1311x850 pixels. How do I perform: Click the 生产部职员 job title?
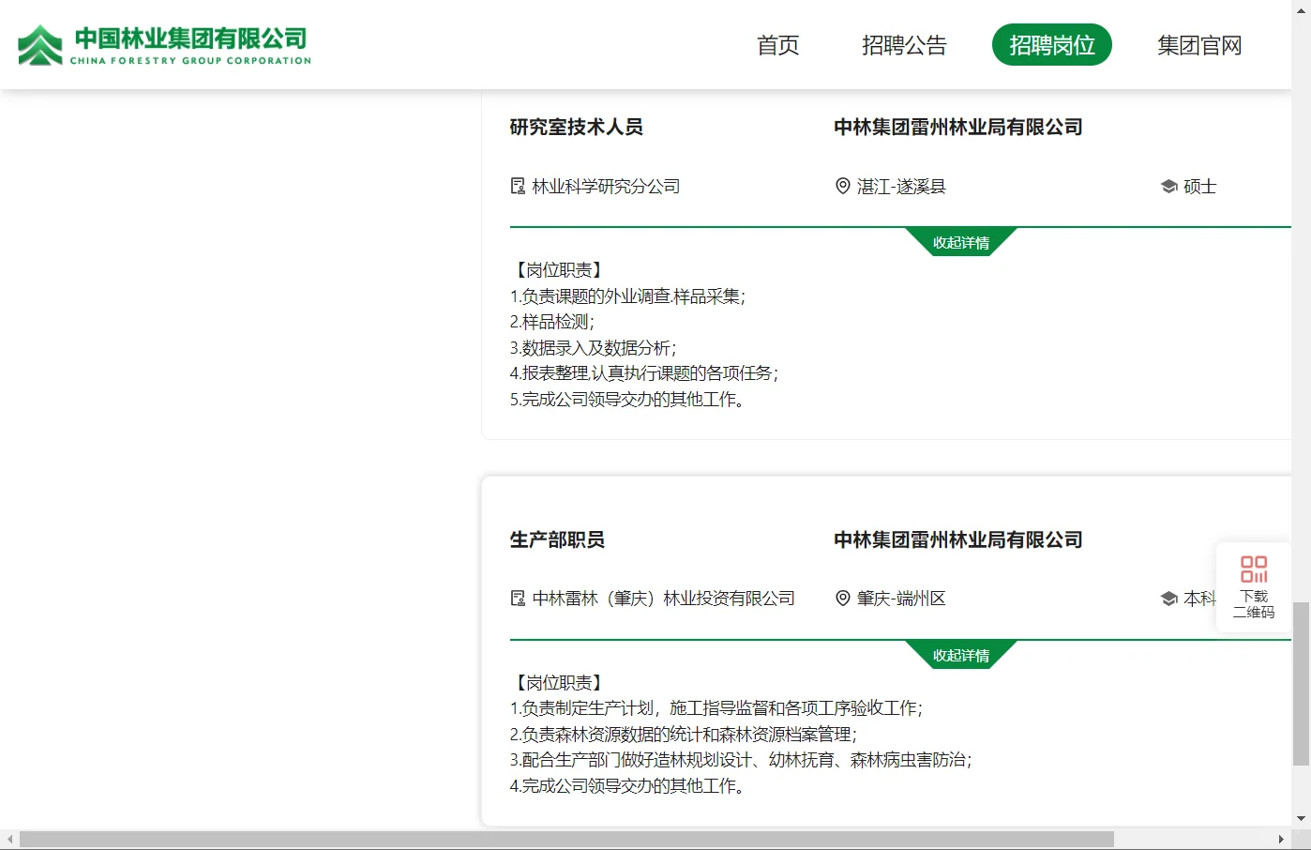(x=557, y=539)
